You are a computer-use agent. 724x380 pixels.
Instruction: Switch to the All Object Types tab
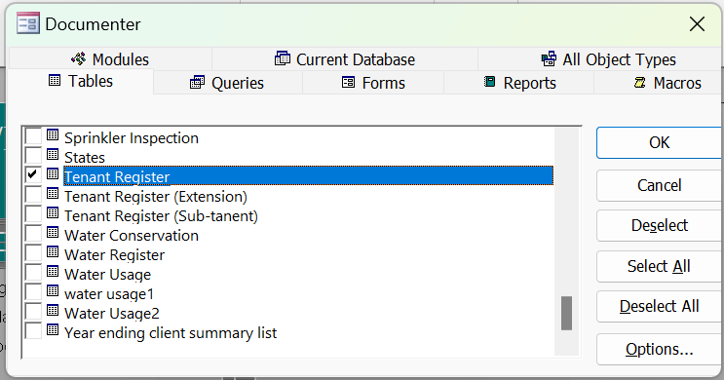(599, 59)
